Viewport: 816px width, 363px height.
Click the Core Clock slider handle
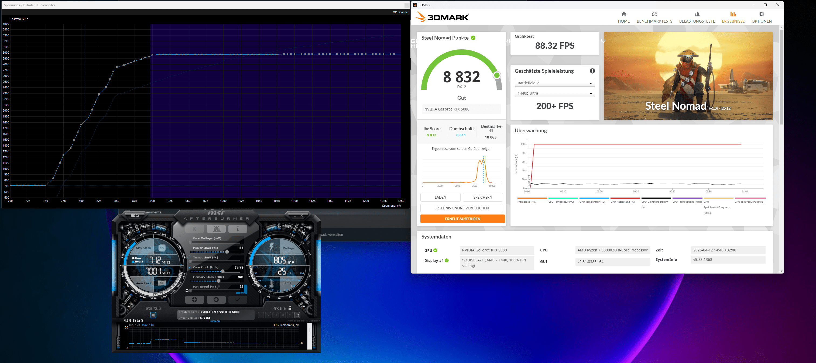pos(223,271)
